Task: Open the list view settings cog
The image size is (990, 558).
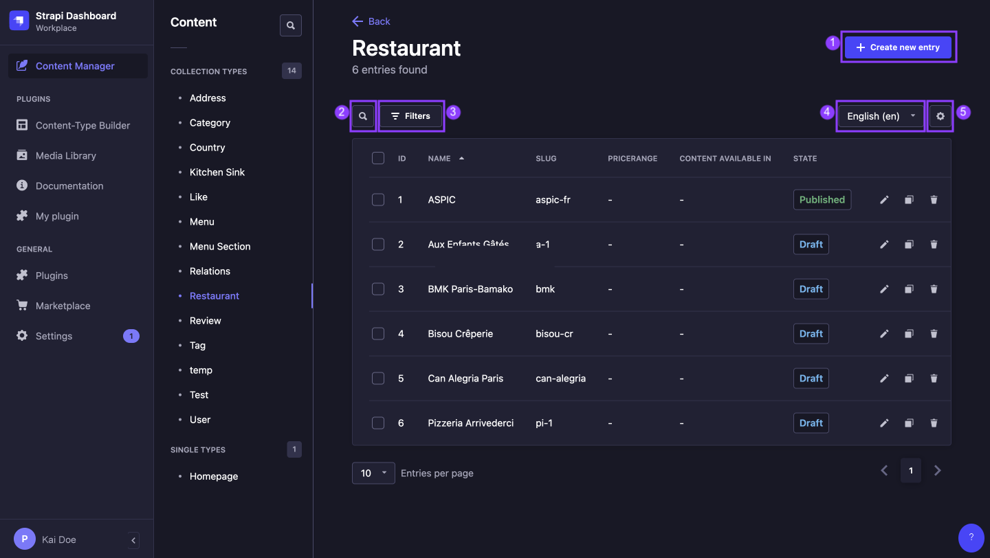Action: coord(940,115)
